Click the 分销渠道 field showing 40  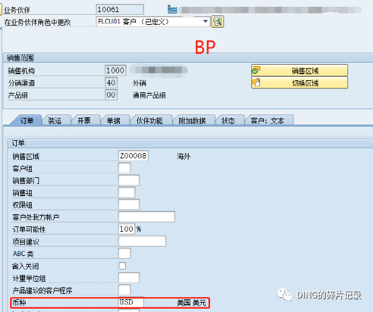(111, 83)
